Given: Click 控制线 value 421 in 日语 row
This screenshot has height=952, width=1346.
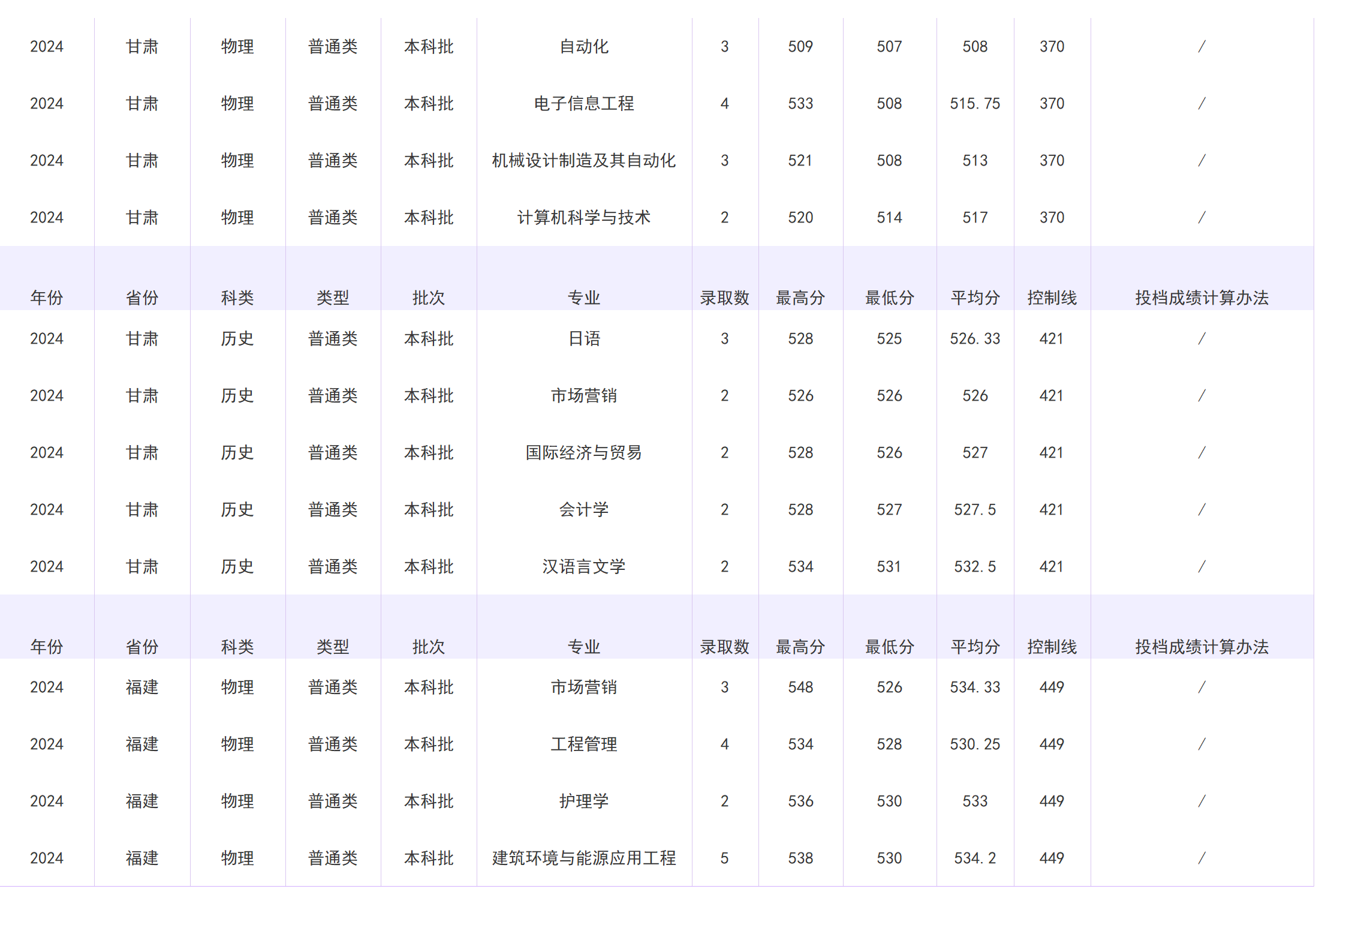Looking at the screenshot, I should tap(1052, 339).
